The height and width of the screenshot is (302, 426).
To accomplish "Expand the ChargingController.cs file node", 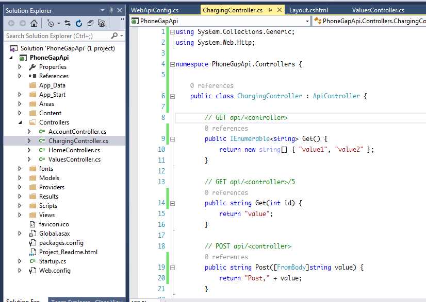I will click(29, 141).
